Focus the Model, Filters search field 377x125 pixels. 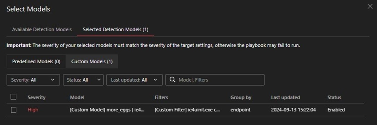click(219, 80)
